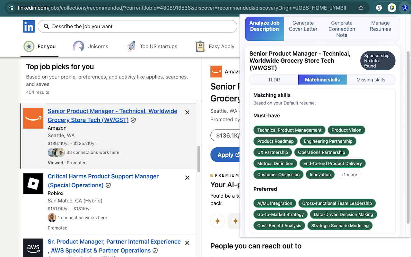411x257 pixels.
Task: Open Sr. Product Manager Partner Internal Experience link
Action: click(114, 246)
